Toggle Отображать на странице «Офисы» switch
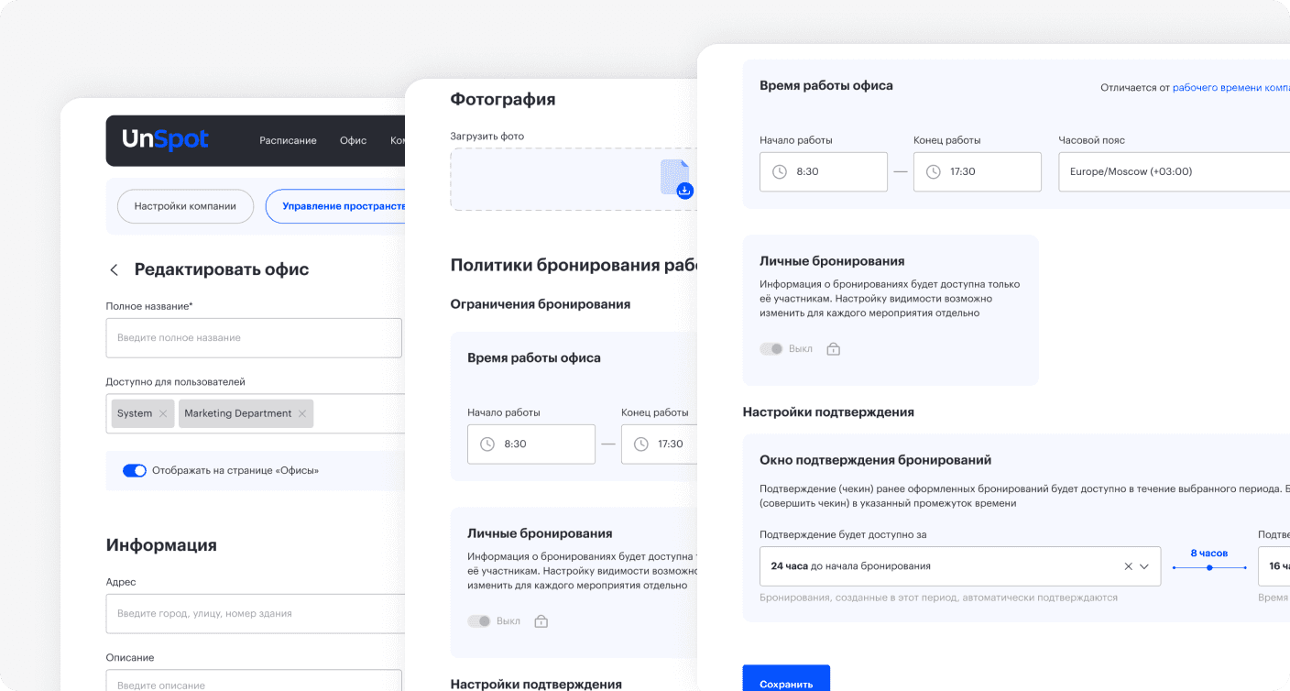Screen dimensions: 1290x691 pos(135,470)
